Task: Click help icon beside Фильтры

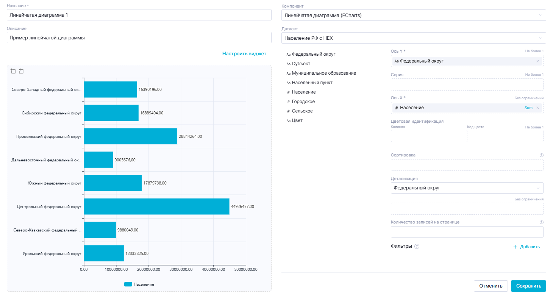Action: click(417, 247)
